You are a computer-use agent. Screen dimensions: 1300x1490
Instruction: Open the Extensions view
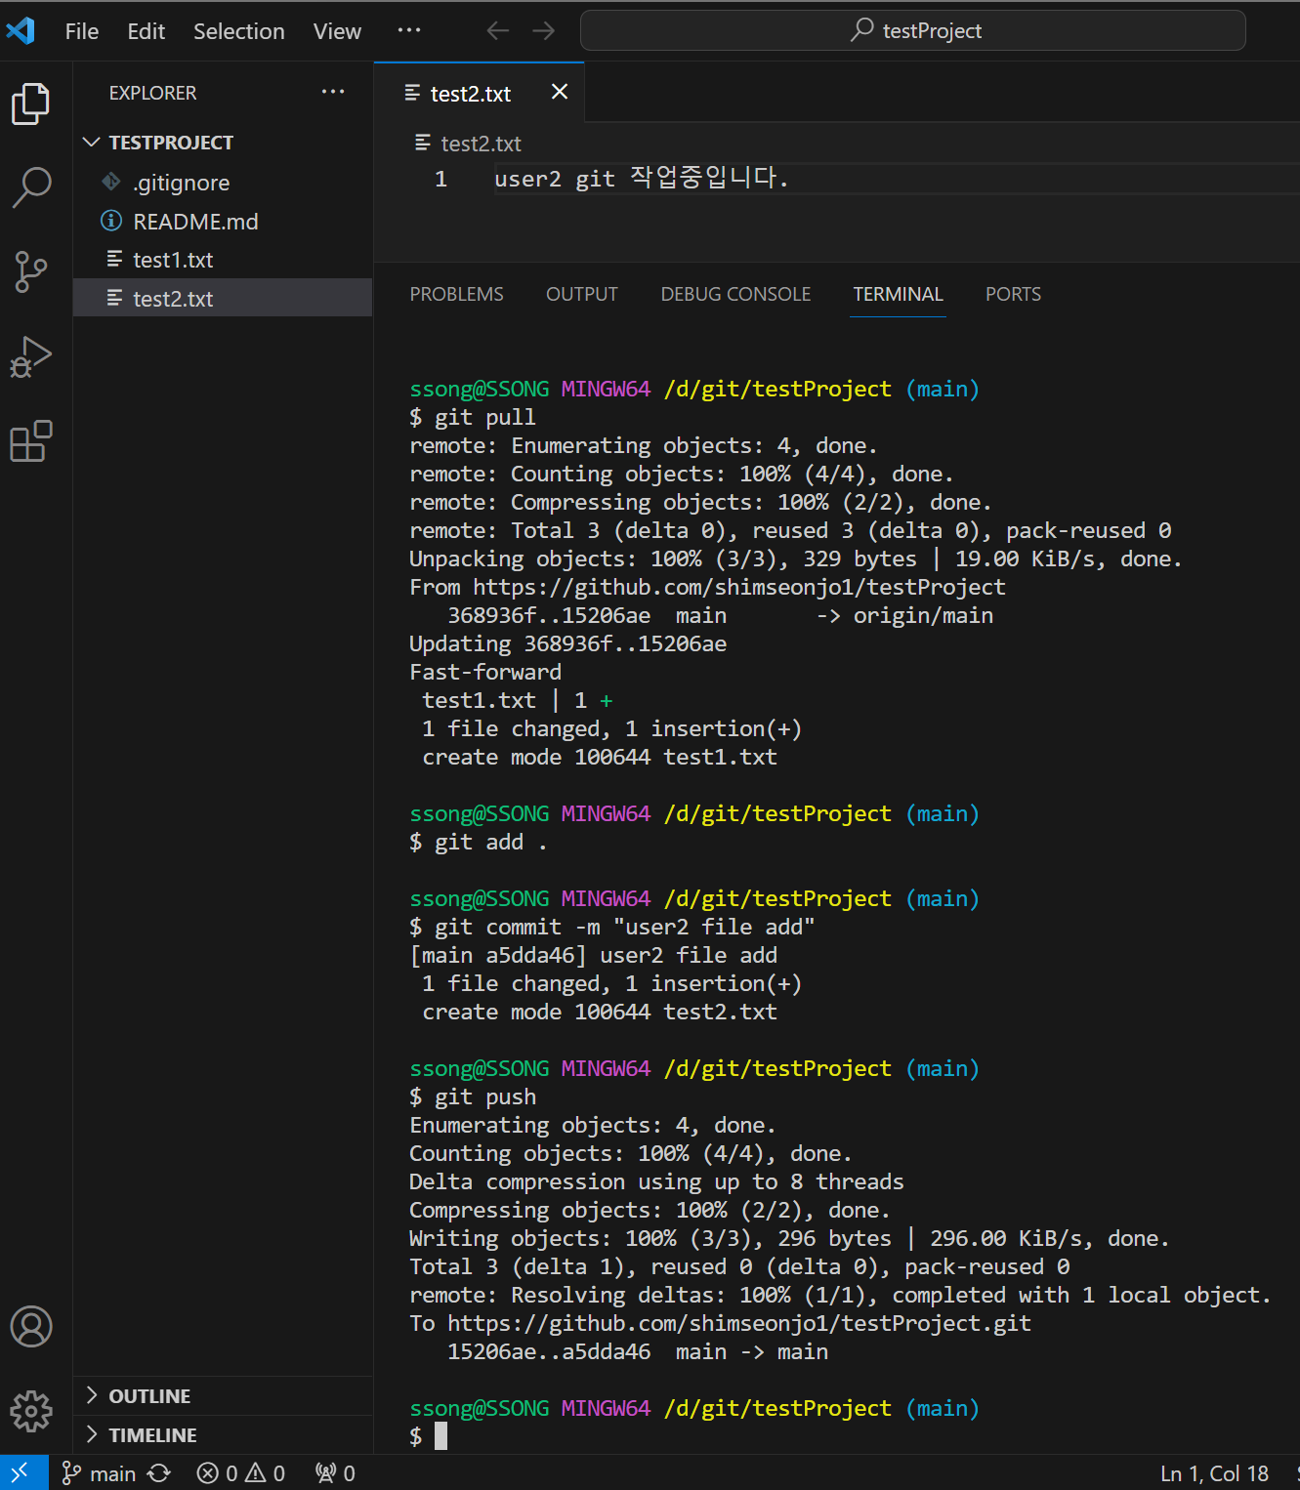(30, 441)
